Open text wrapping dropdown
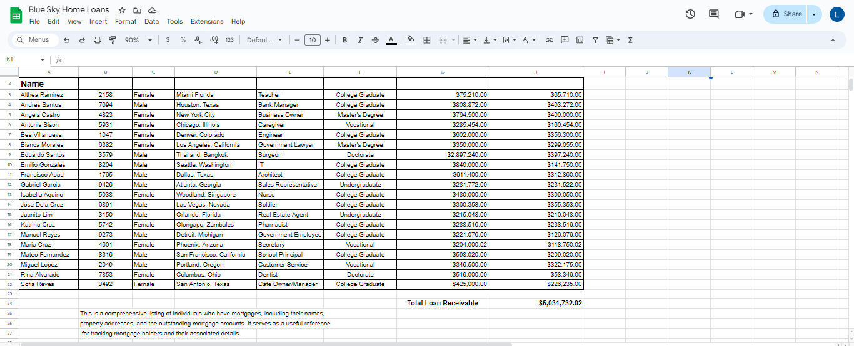 (x=509, y=40)
